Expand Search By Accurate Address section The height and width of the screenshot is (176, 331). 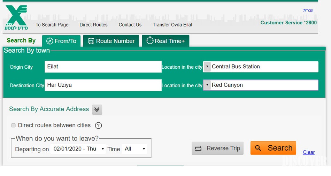click(x=97, y=110)
